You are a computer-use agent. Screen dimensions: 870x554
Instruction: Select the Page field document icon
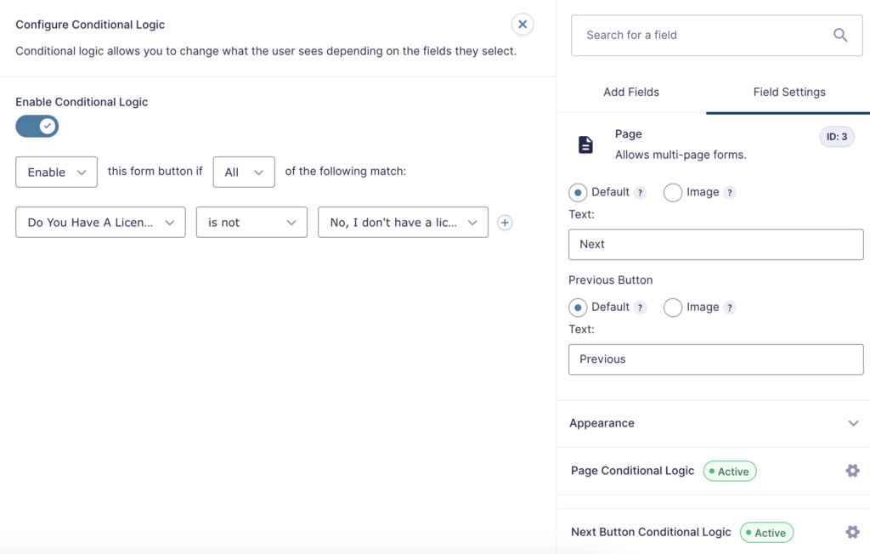tap(585, 144)
